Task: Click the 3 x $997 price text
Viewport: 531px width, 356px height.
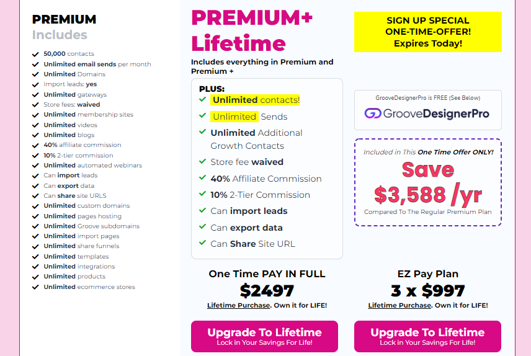Action: coord(427,290)
